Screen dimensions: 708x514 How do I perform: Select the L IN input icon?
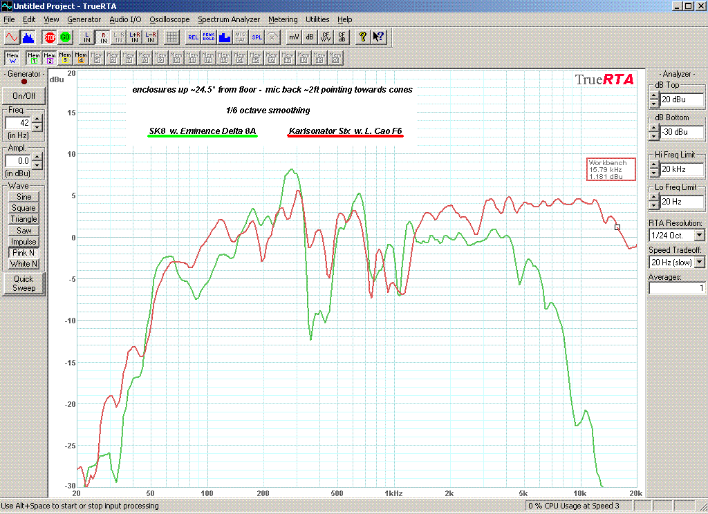(87, 37)
